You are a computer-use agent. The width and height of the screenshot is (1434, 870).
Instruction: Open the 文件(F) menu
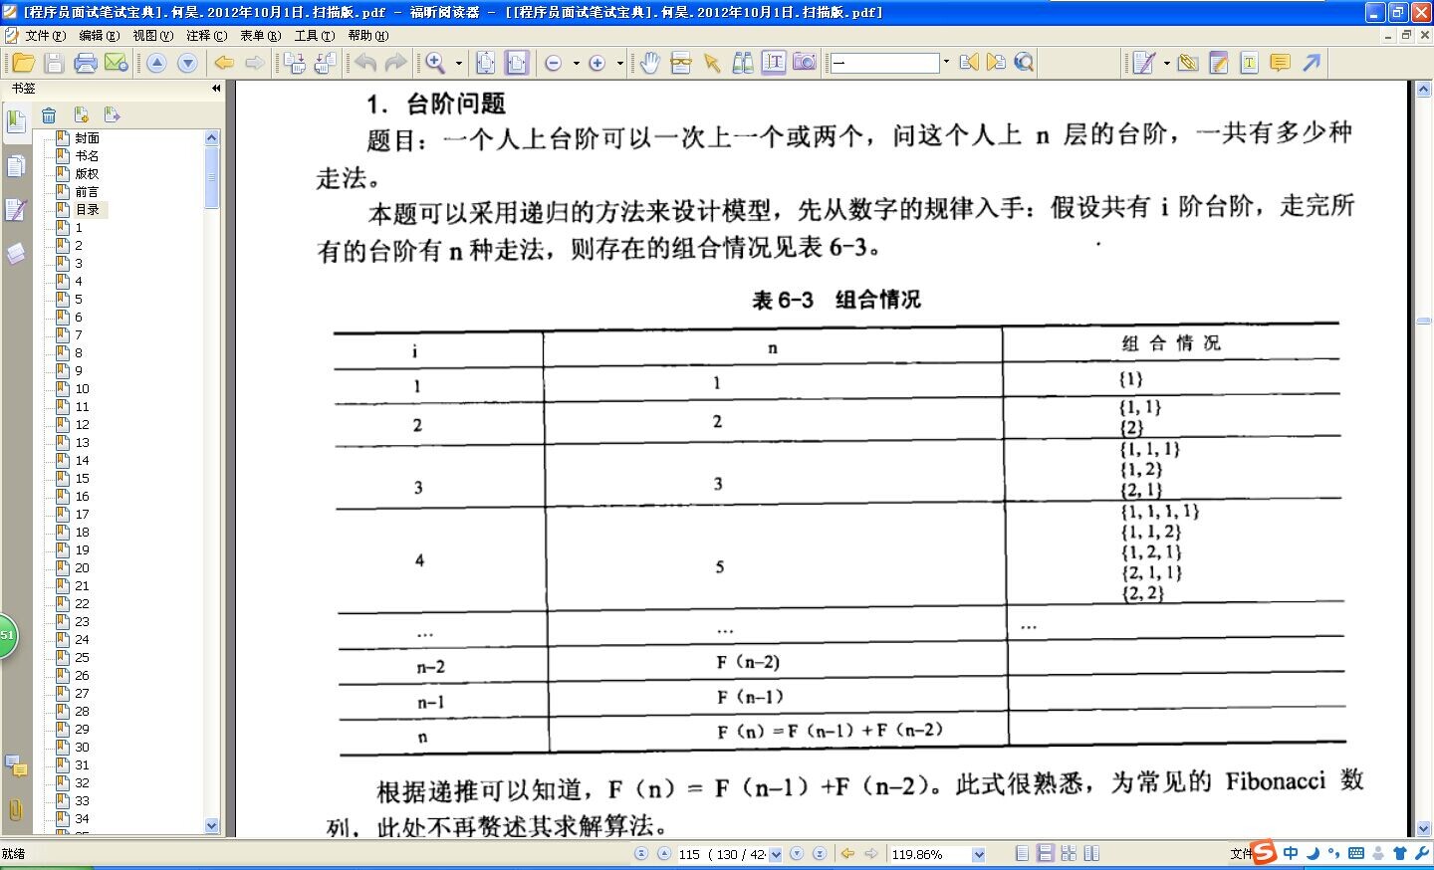pos(45,35)
